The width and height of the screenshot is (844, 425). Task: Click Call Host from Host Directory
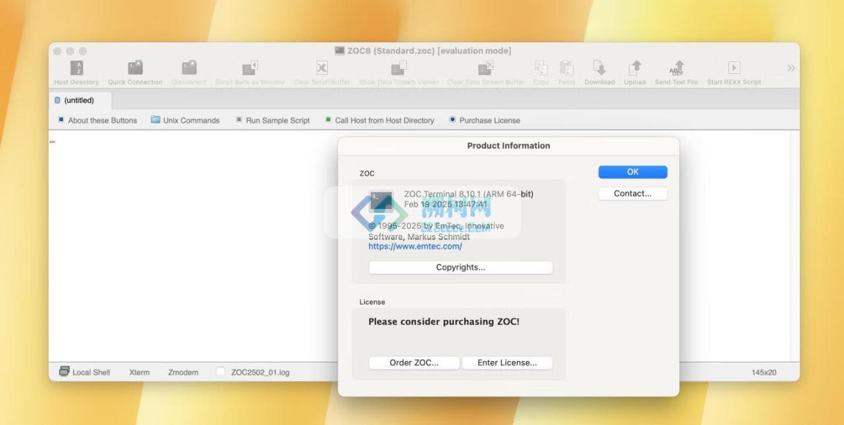(x=380, y=120)
